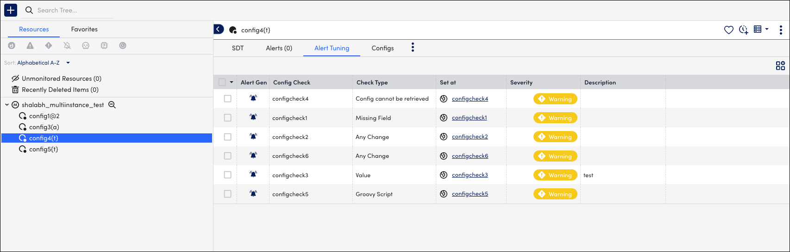
Task: Click the warning triangle filter icon
Action: coord(30,46)
